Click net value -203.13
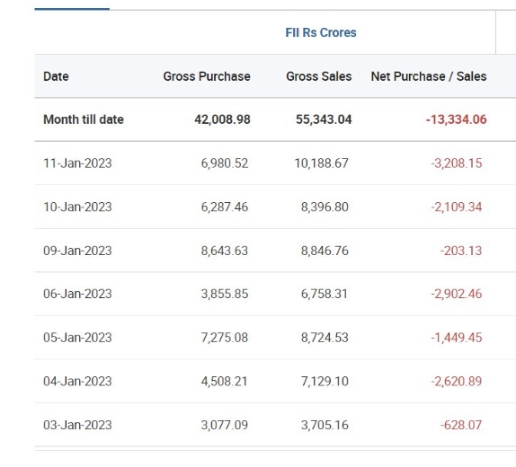The height and width of the screenshot is (467, 516). pyautogui.click(x=461, y=251)
